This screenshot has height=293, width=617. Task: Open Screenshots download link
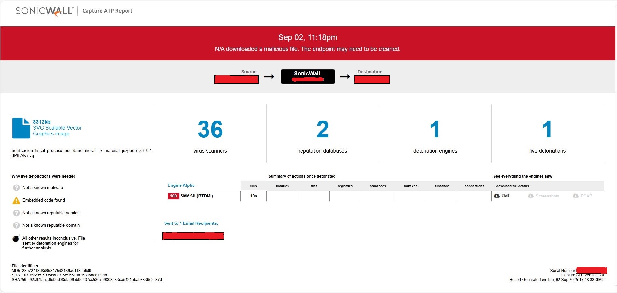click(x=543, y=196)
